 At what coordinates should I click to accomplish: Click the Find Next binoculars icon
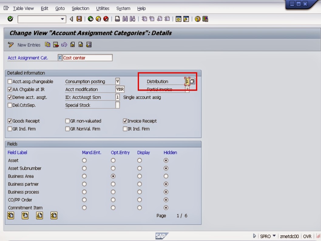pos(133,19)
